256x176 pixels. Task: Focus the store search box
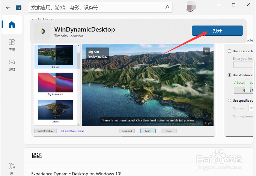tap(100, 7)
